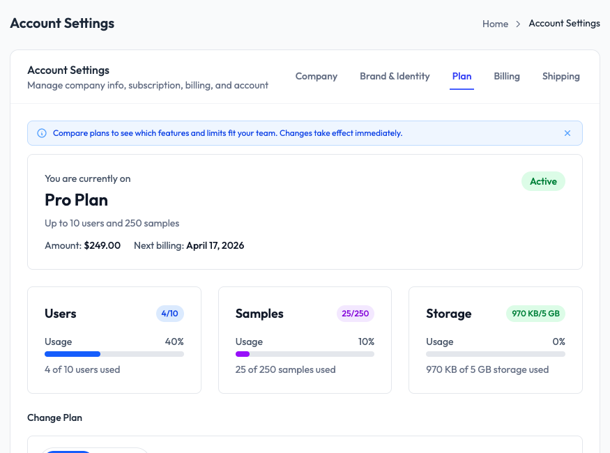Image resolution: width=610 pixels, height=453 pixels.
Task: Click the blue toggle in Change Plan card
Action: pyautogui.click(x=68, y=452)
